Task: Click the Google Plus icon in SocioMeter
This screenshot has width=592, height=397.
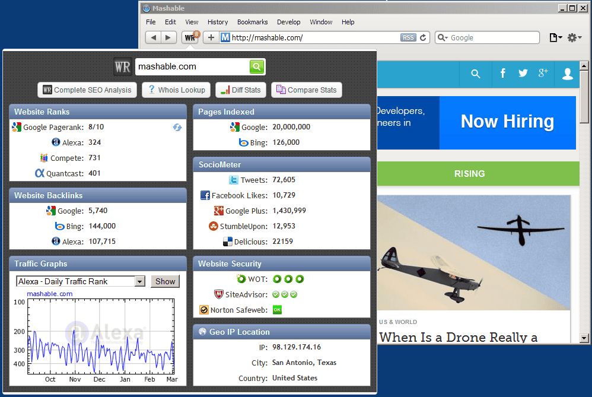Action: 219,211
